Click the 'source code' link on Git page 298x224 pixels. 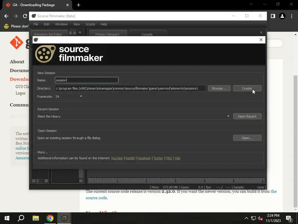click(x=96, y=198)
